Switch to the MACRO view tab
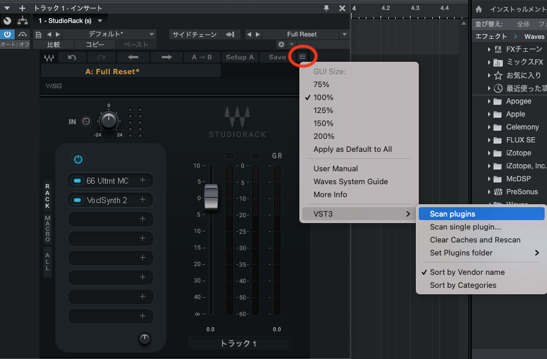 [48, 228]
